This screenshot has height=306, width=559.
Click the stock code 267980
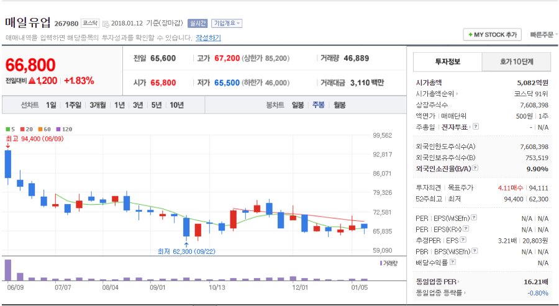pos(66,24)
